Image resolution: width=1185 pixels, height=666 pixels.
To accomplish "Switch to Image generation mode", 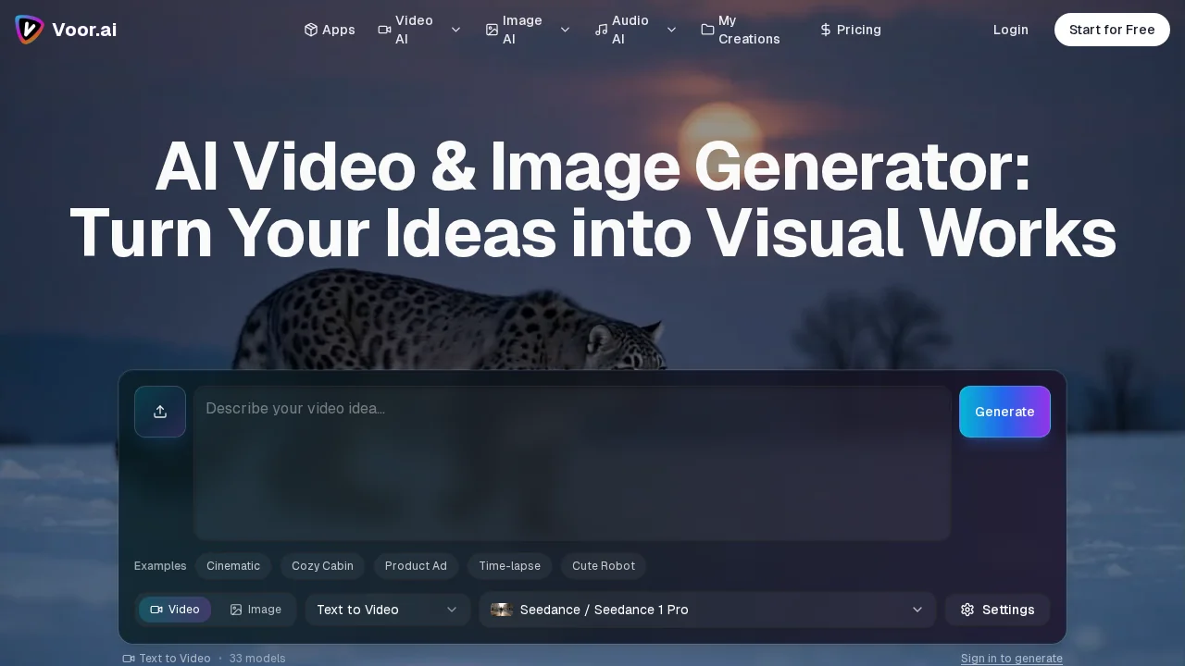I will (256, 610).
